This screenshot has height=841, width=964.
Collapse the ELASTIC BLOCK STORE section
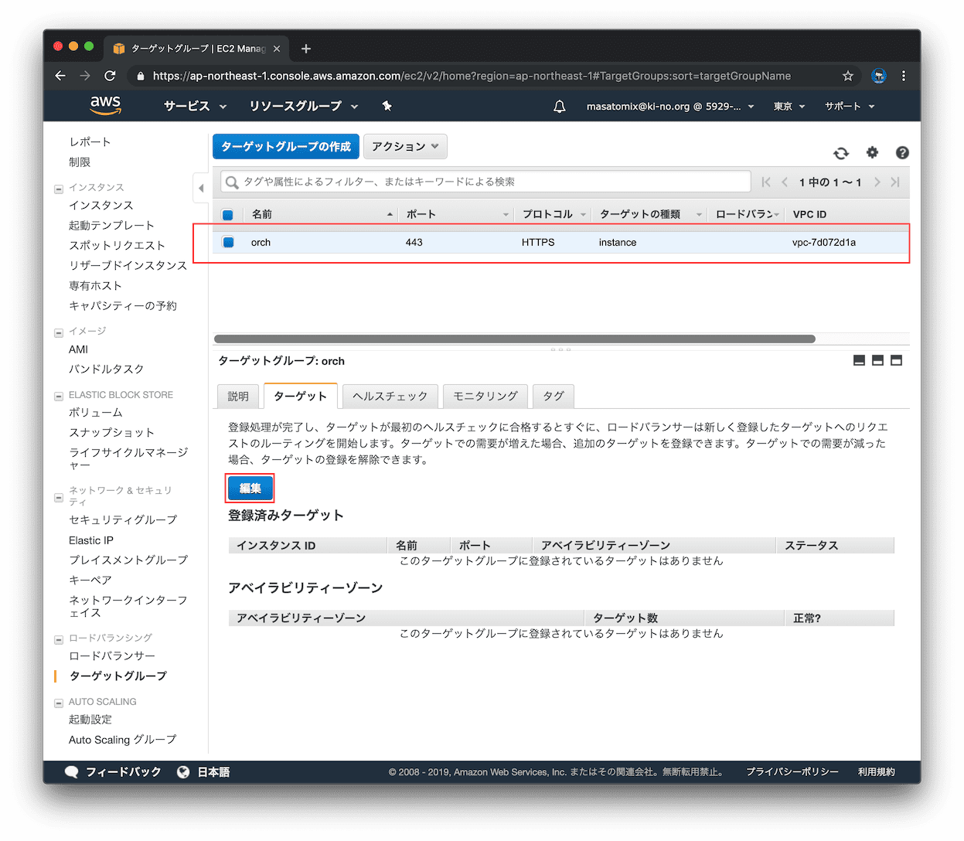59,396
